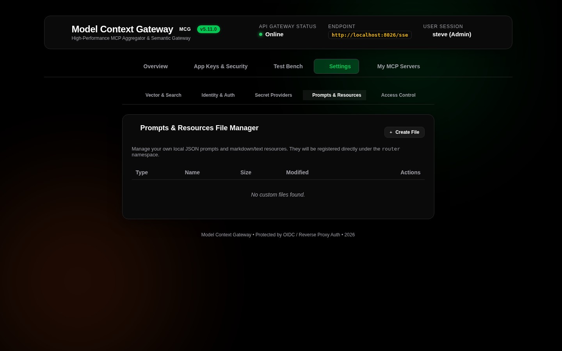Click the Online gateway status indicator

[x=271, y=34]
